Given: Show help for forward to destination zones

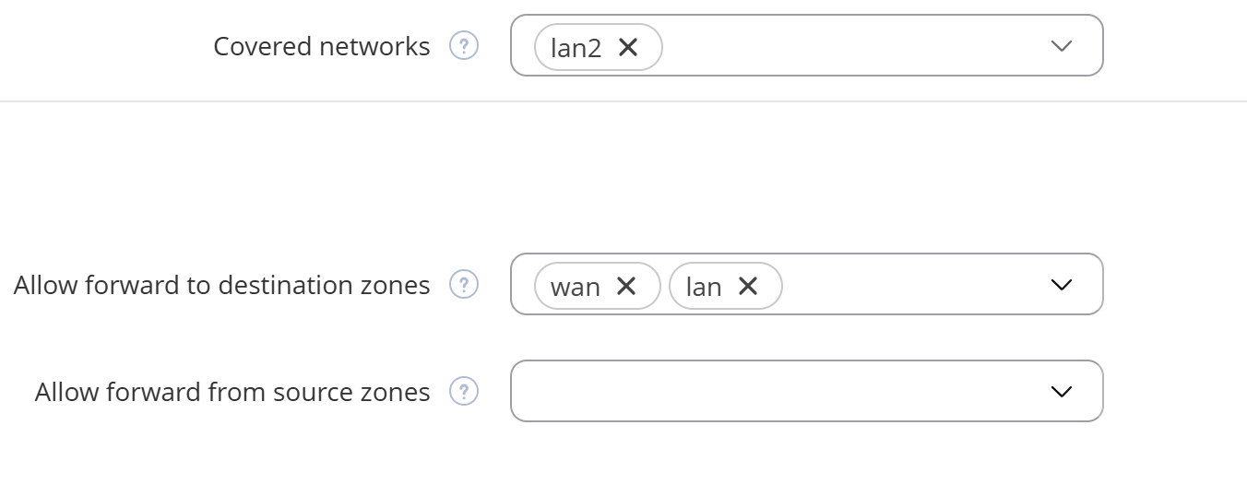Looking at the screenshot, I should pyautogui.click(x=464, y=285).
